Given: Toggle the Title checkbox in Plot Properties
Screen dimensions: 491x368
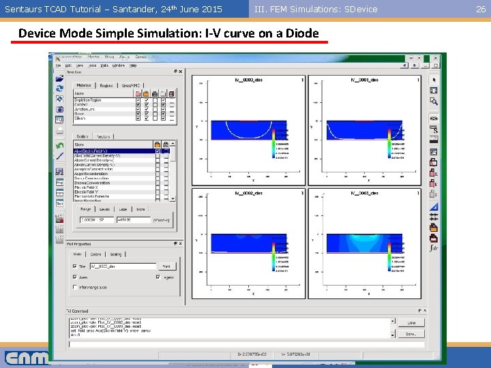Looking at the screenshot, I should (74, 266).
